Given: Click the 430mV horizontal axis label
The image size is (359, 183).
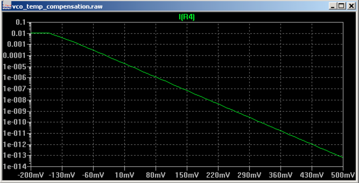Looking at the screenshot, I should click(312, 175).
